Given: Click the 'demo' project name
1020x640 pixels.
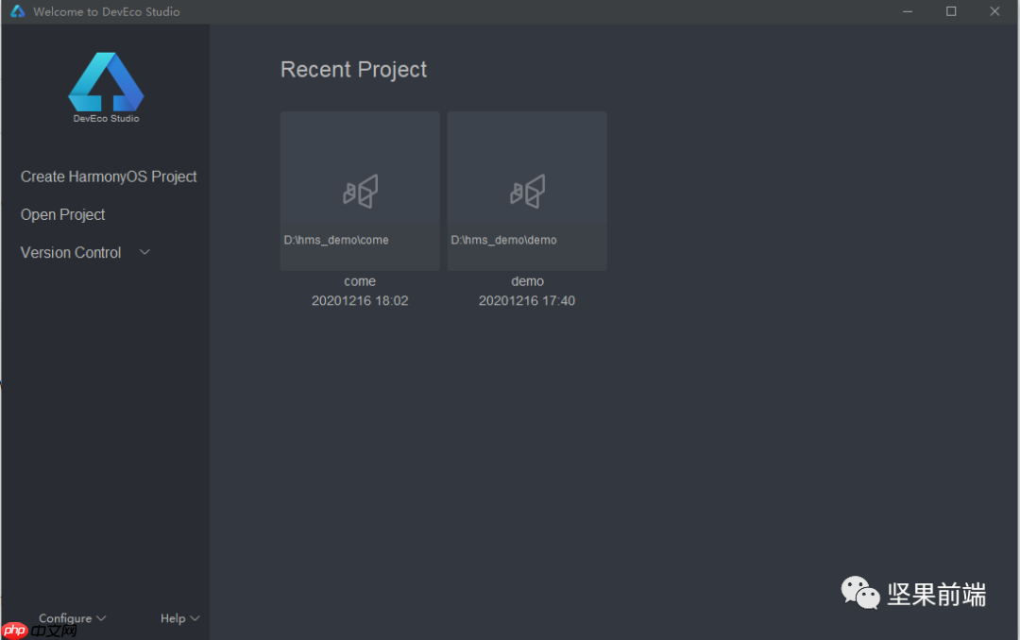Looking at the screenshot, I should [x=528, y=281].
